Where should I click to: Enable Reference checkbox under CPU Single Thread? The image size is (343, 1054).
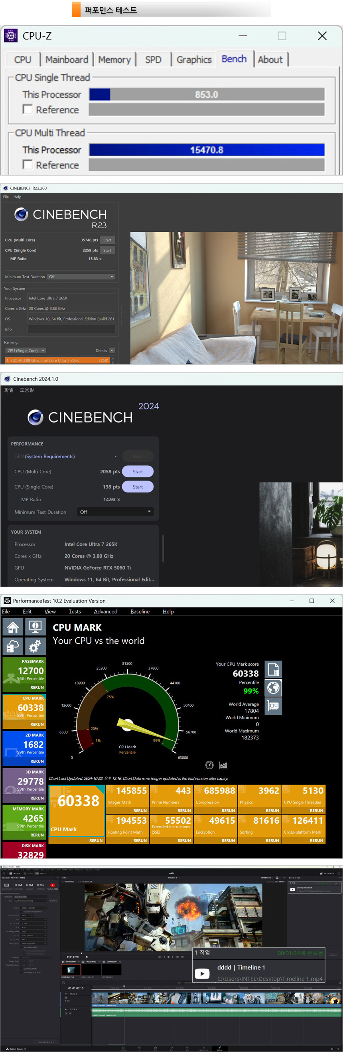28,110
